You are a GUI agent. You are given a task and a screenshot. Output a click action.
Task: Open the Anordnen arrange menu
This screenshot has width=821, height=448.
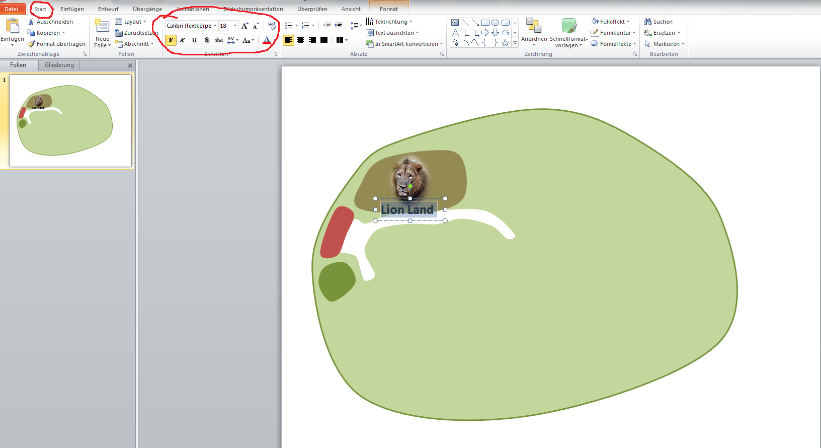pos(534,32)
